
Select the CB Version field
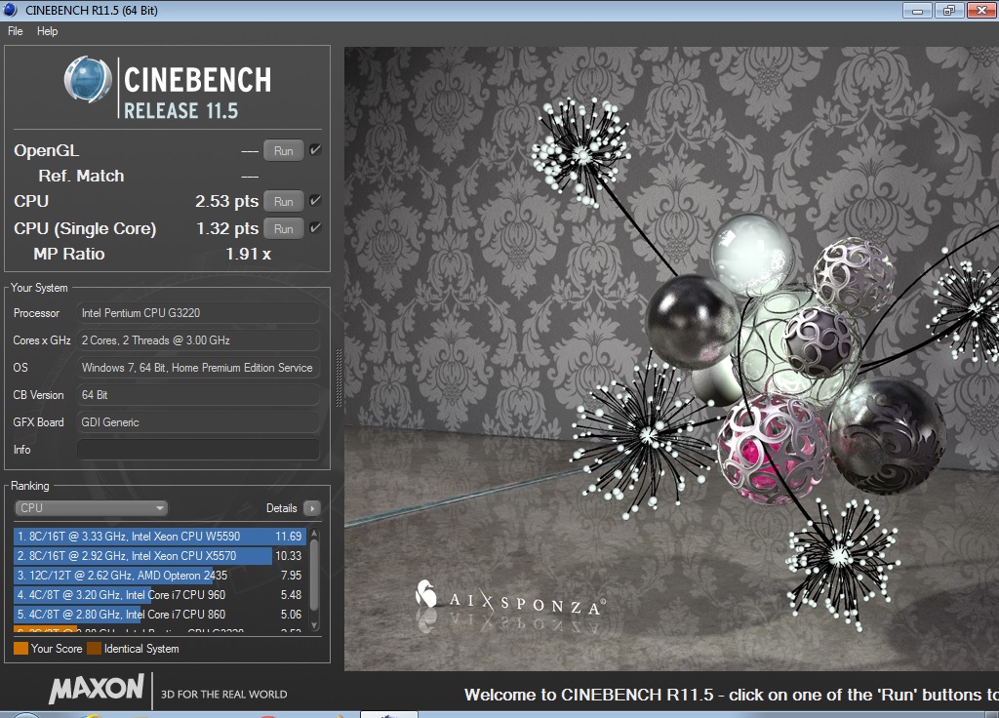(198, 395)
